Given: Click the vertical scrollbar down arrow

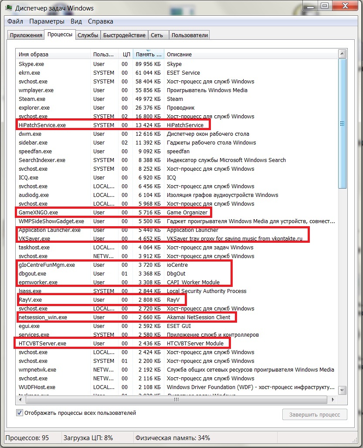Looking at the screenshot, I should pos(342,390).
